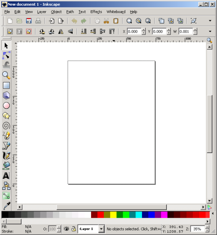The image size is (217, 235).
Task: Select the Text tool
Action: 6,176
